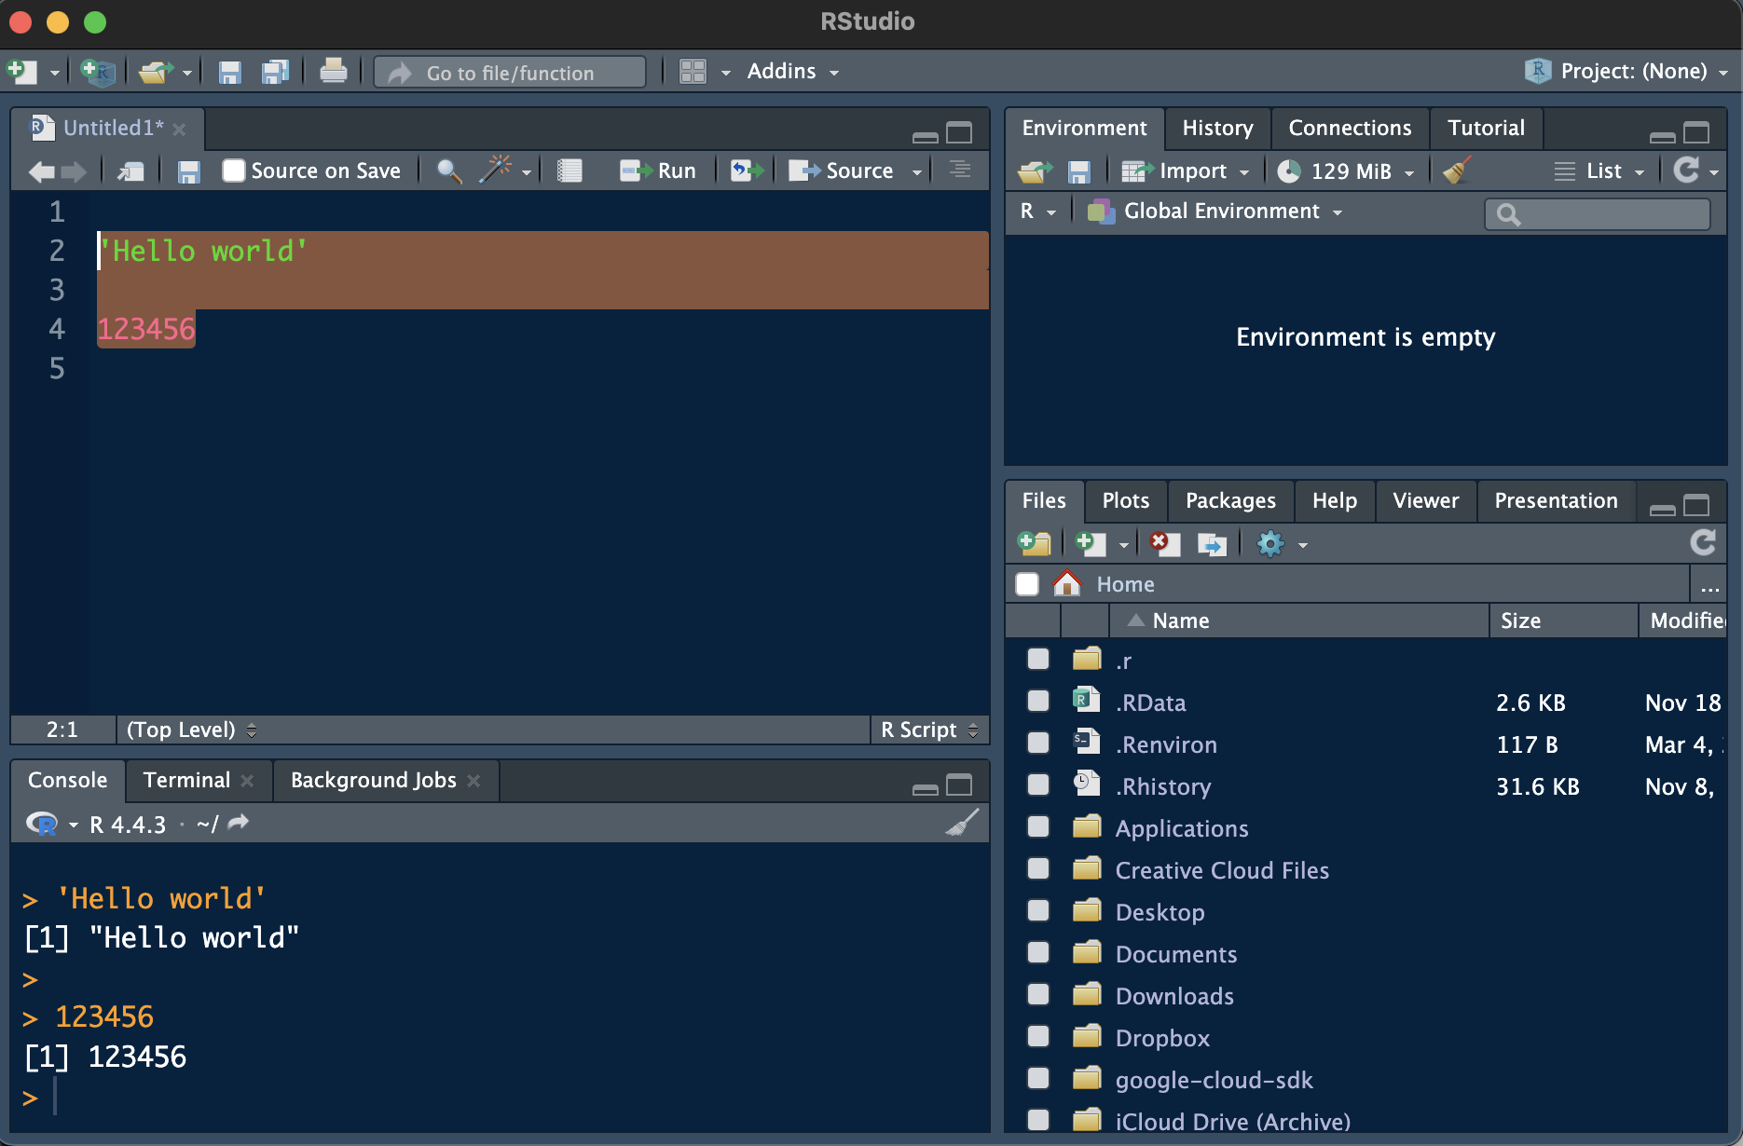Clear console with the broom icon
The height and width of the screenshot is (1146, 1743).
click(962, 824)
